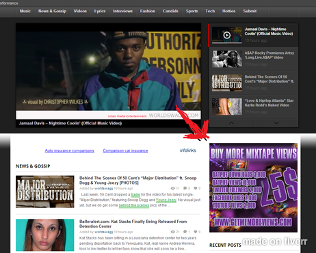
Task: Move playlist down with the down chevron
Action: [x=276, y=123]
